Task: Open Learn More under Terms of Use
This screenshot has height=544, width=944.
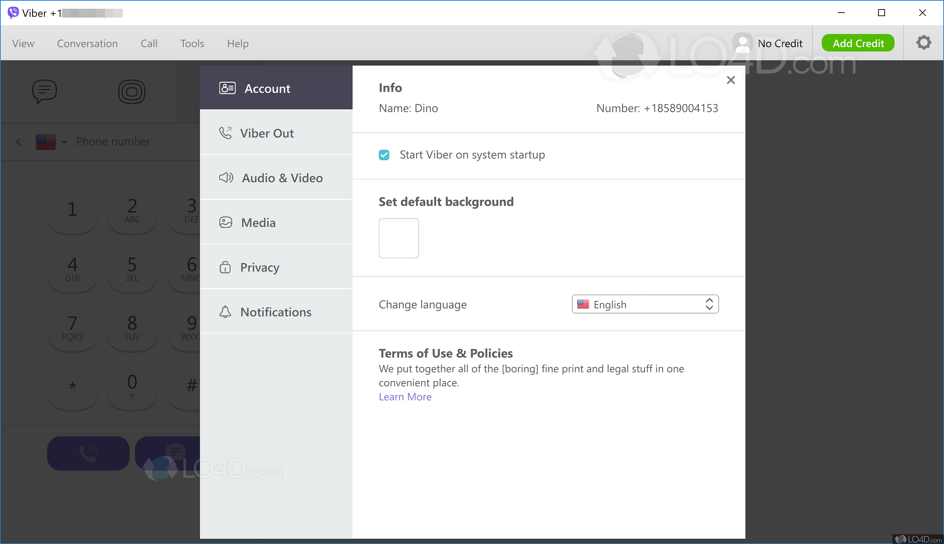Action: click(405, 396)
